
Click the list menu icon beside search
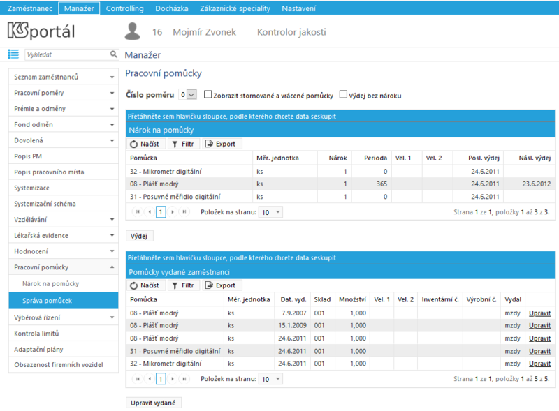click(13, 54)
